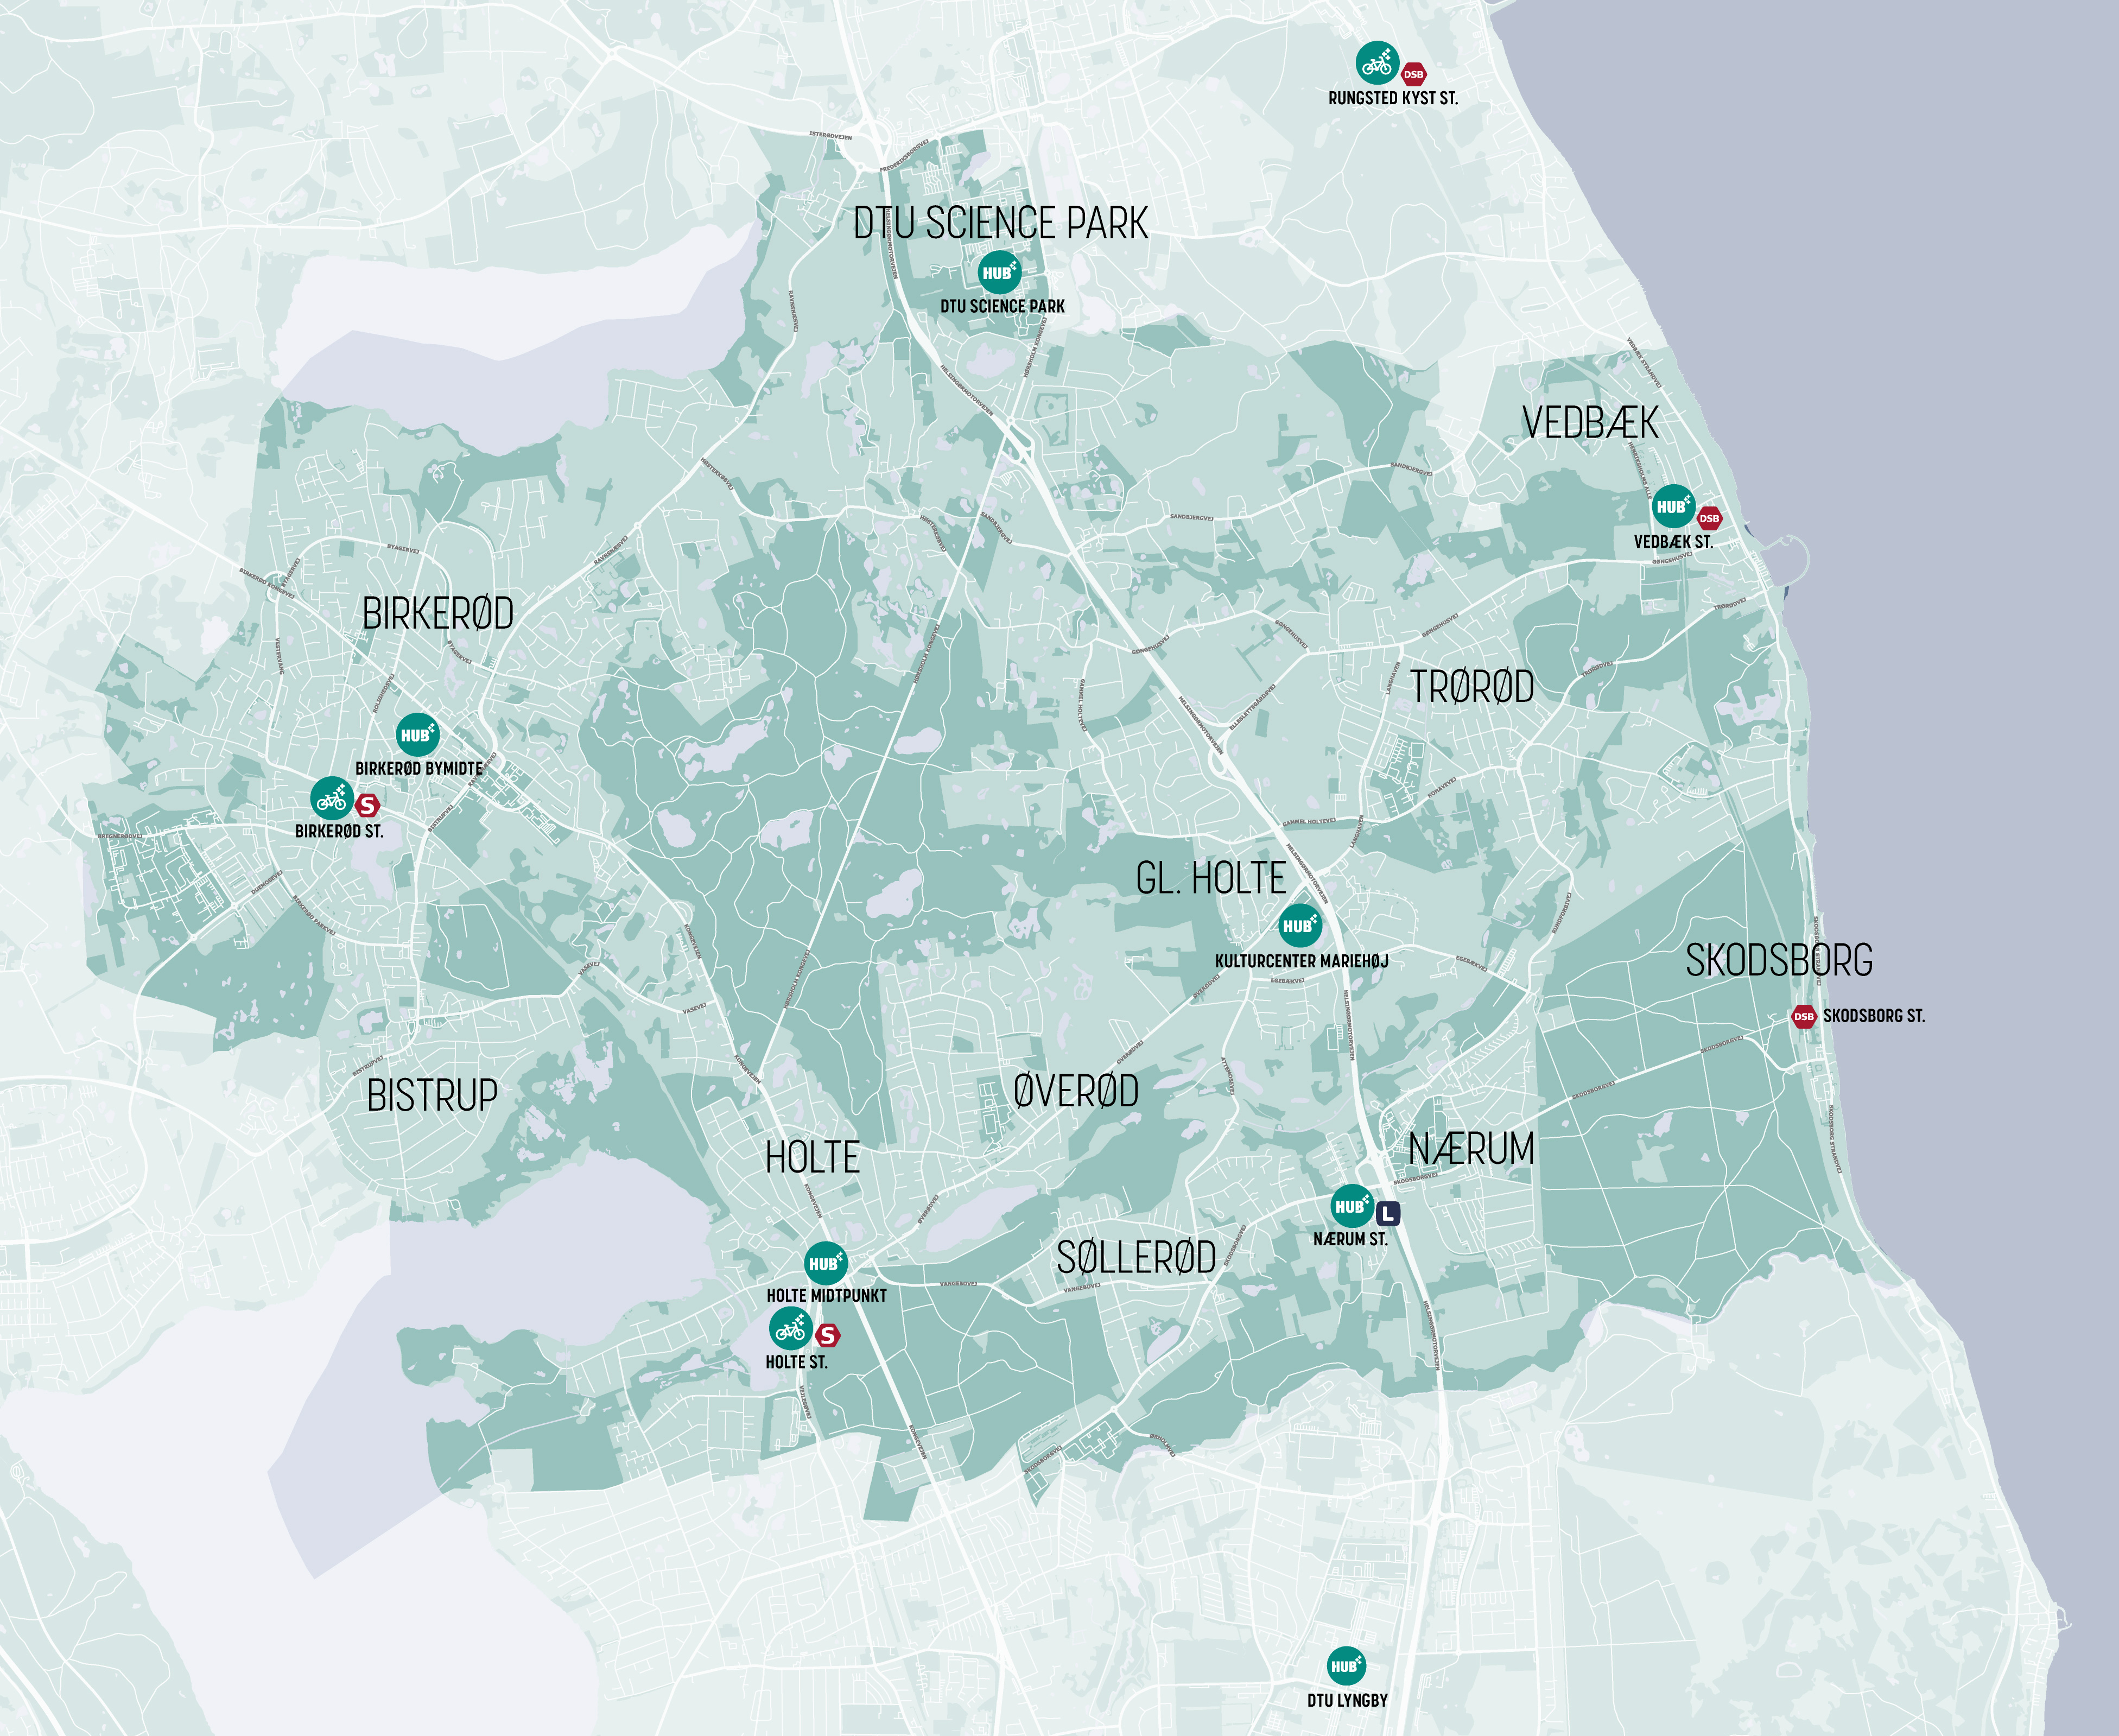The width and height of the screenshot is (2119, 1736).
Task: Click the DSB badge at Rungsted Kyst St.
Action: [1413, 74]
